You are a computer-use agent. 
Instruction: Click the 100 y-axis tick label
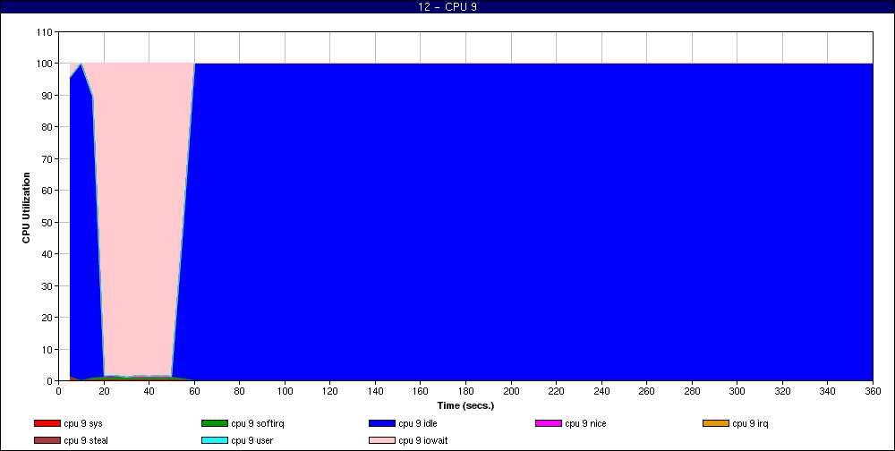click(x=46, y=64)
